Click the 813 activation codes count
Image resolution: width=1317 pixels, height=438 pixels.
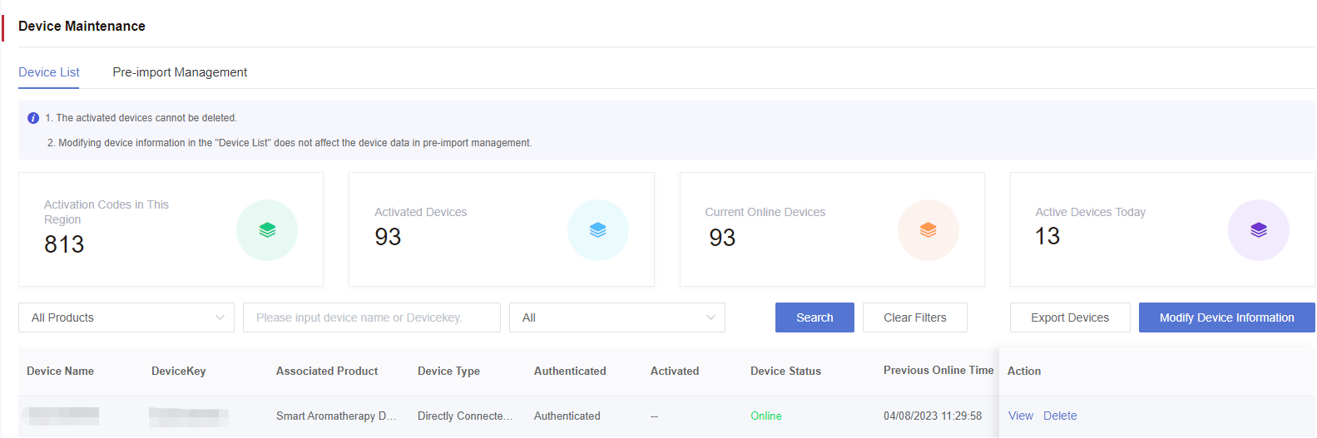pyautogui.click(x=64, y=244)
